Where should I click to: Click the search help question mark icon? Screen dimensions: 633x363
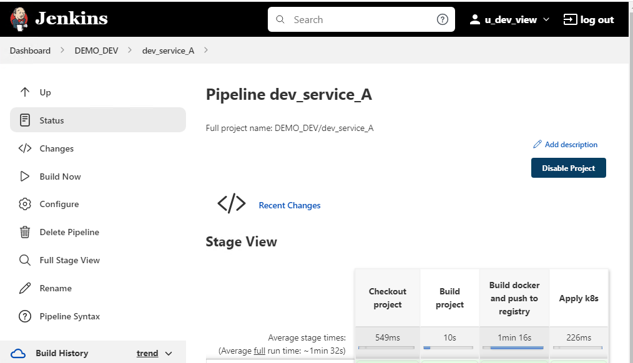coord(442,20)
